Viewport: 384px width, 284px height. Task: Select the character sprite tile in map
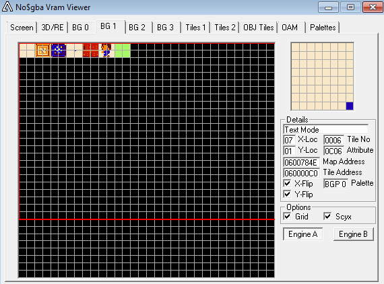point(106,50)
